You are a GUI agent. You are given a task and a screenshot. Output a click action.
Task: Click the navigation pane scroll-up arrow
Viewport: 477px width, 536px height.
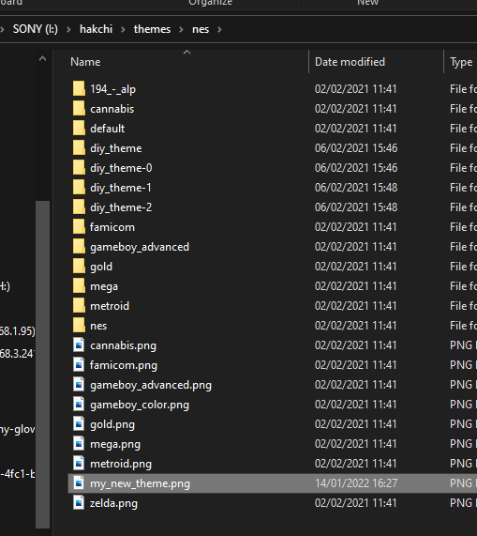[43, 59]
